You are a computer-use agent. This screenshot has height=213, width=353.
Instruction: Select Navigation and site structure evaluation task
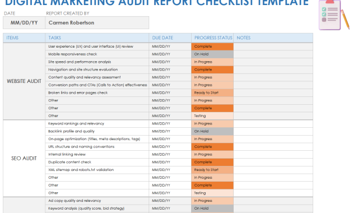click(97, 70)
